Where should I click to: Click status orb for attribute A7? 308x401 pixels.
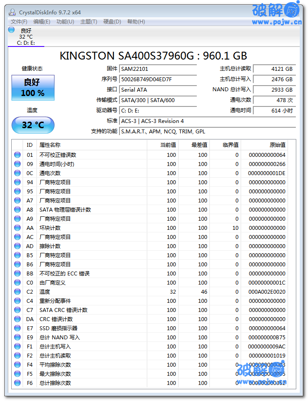coord(17,201)
